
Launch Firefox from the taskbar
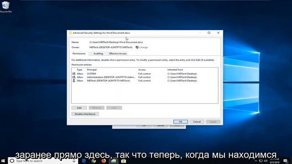104,161
